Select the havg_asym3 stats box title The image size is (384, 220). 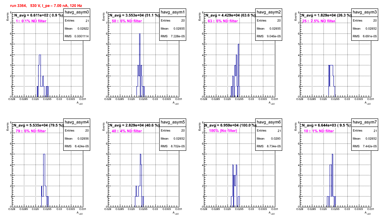point(365,12)
